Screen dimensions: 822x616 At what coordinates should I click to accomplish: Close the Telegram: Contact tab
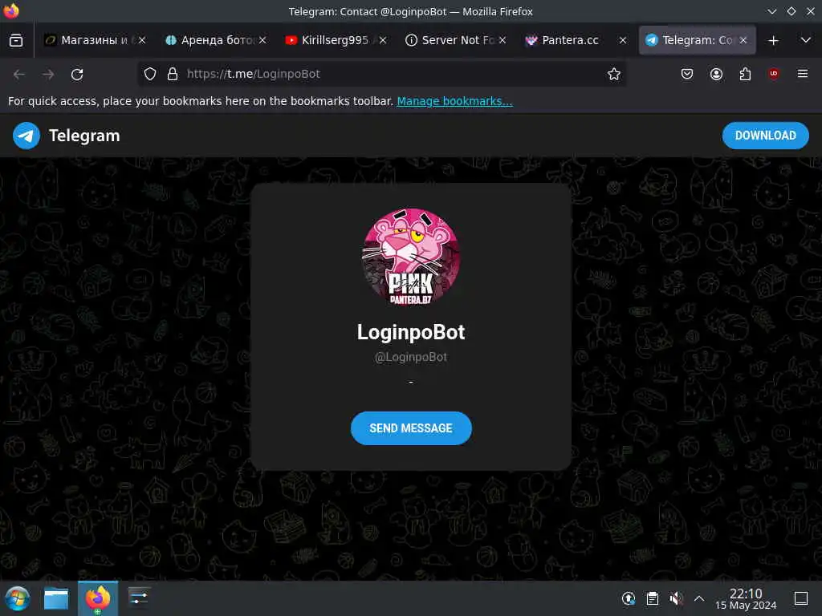[743, 40]
